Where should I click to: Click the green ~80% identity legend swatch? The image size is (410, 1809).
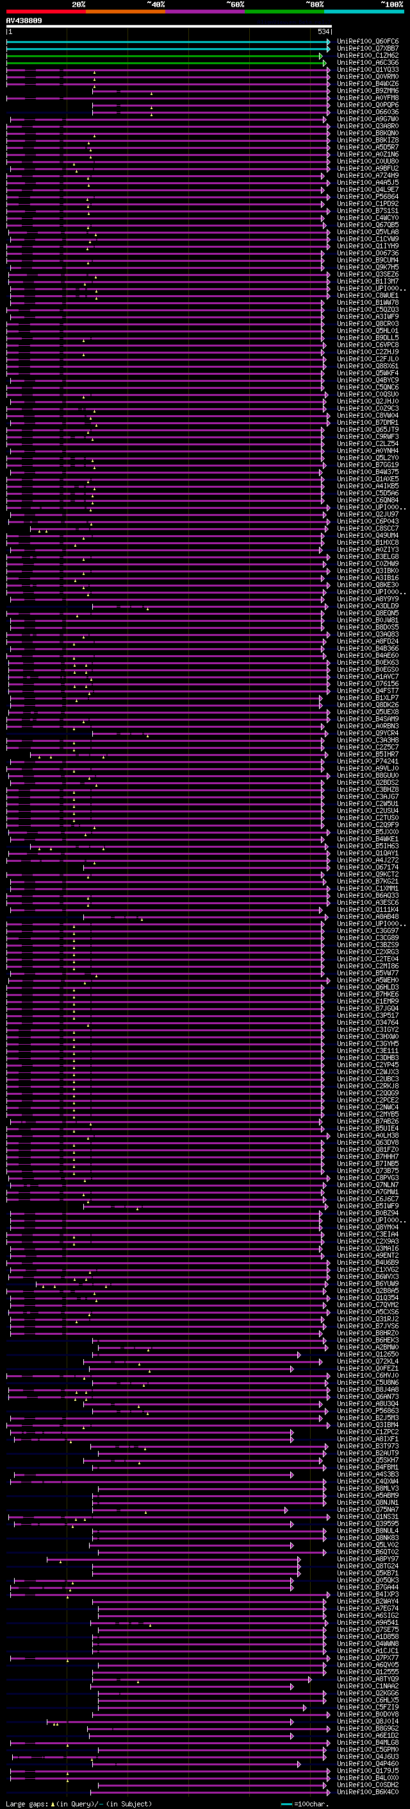(284, 12)
